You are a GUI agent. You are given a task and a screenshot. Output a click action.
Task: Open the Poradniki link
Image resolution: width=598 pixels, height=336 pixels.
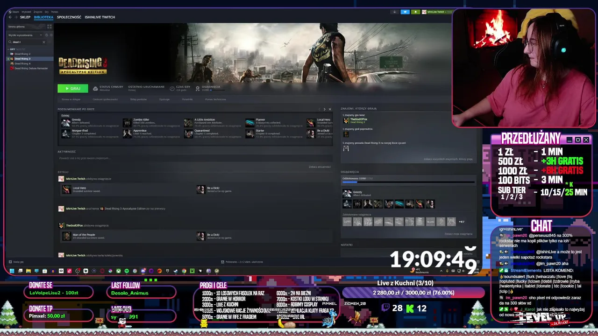187,99
